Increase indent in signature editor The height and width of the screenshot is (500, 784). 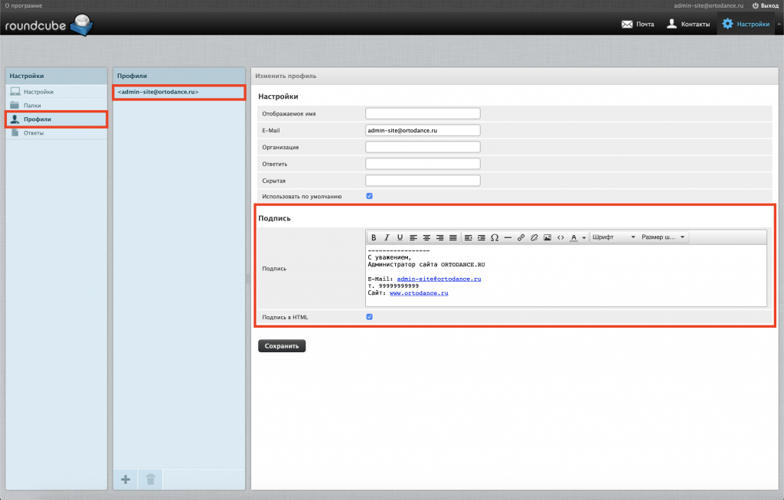pyautogui.click(x=482, y=237)
